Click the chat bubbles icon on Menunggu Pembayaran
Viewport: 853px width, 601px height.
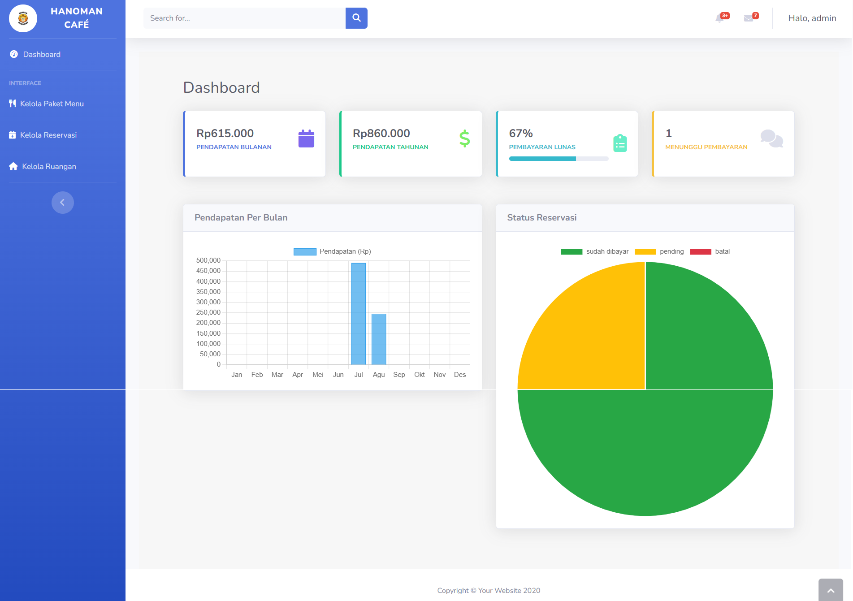click(771, 138)
